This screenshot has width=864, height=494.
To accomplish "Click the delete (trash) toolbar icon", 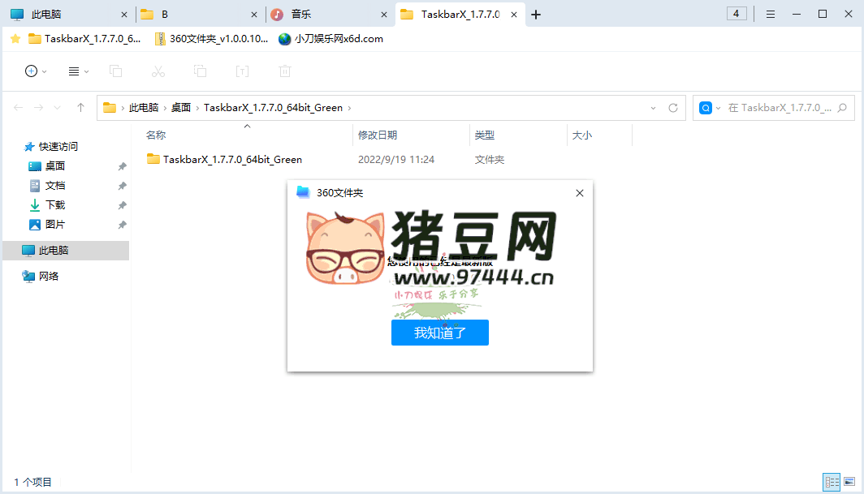I will [284, 71].
